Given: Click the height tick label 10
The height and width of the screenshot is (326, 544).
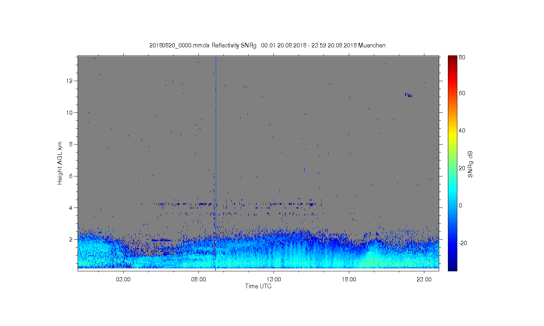Looking at the screenshot, I should tap(70, 113).
